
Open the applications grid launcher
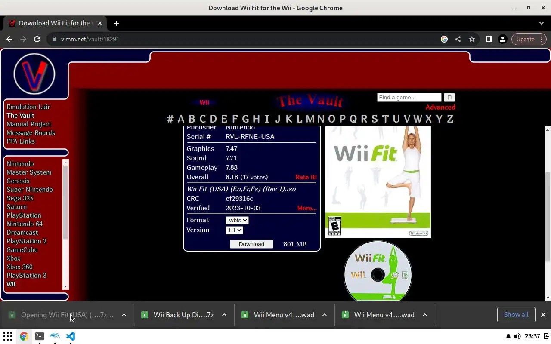[x=8, y=336]
